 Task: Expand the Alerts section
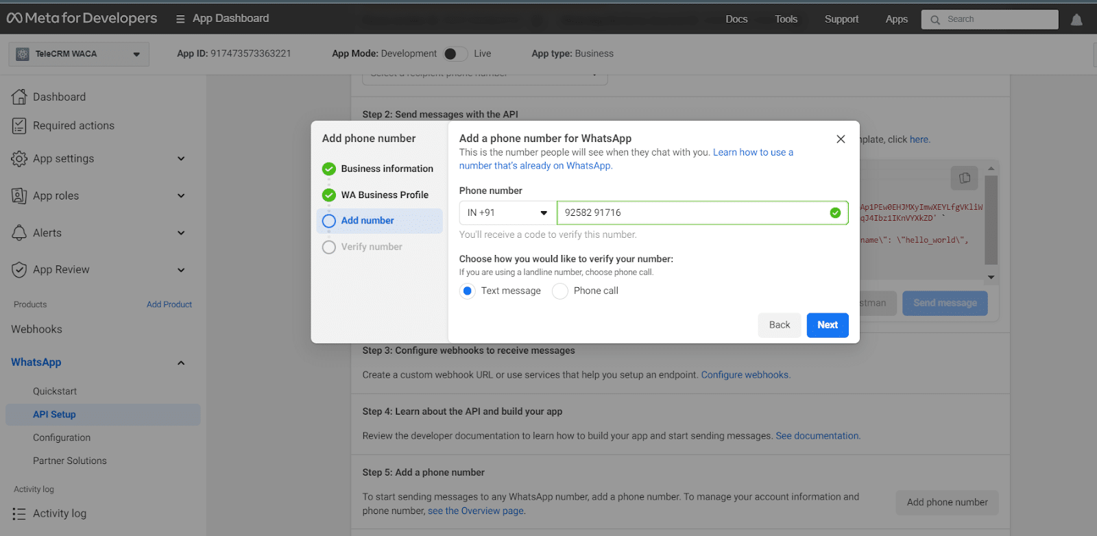181,232
